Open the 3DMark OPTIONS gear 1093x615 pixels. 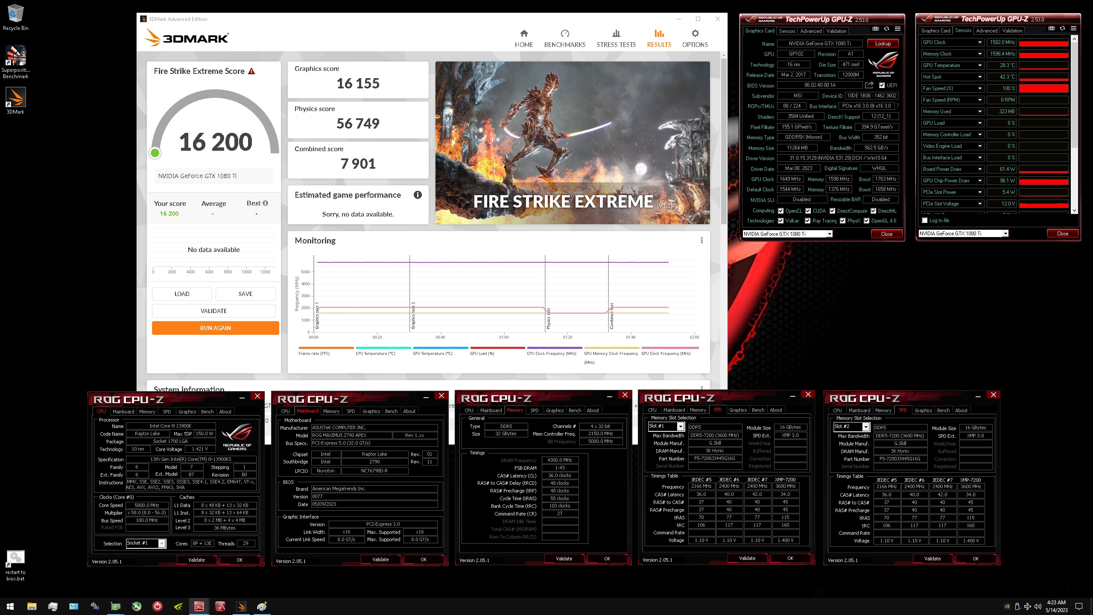(695, 38)
